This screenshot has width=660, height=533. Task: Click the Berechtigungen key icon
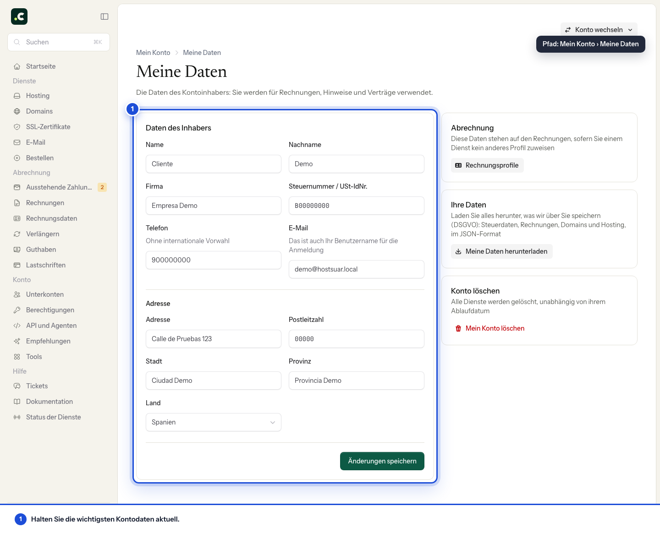(x=17, y=310)
